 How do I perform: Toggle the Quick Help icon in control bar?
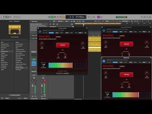[7, 17]
